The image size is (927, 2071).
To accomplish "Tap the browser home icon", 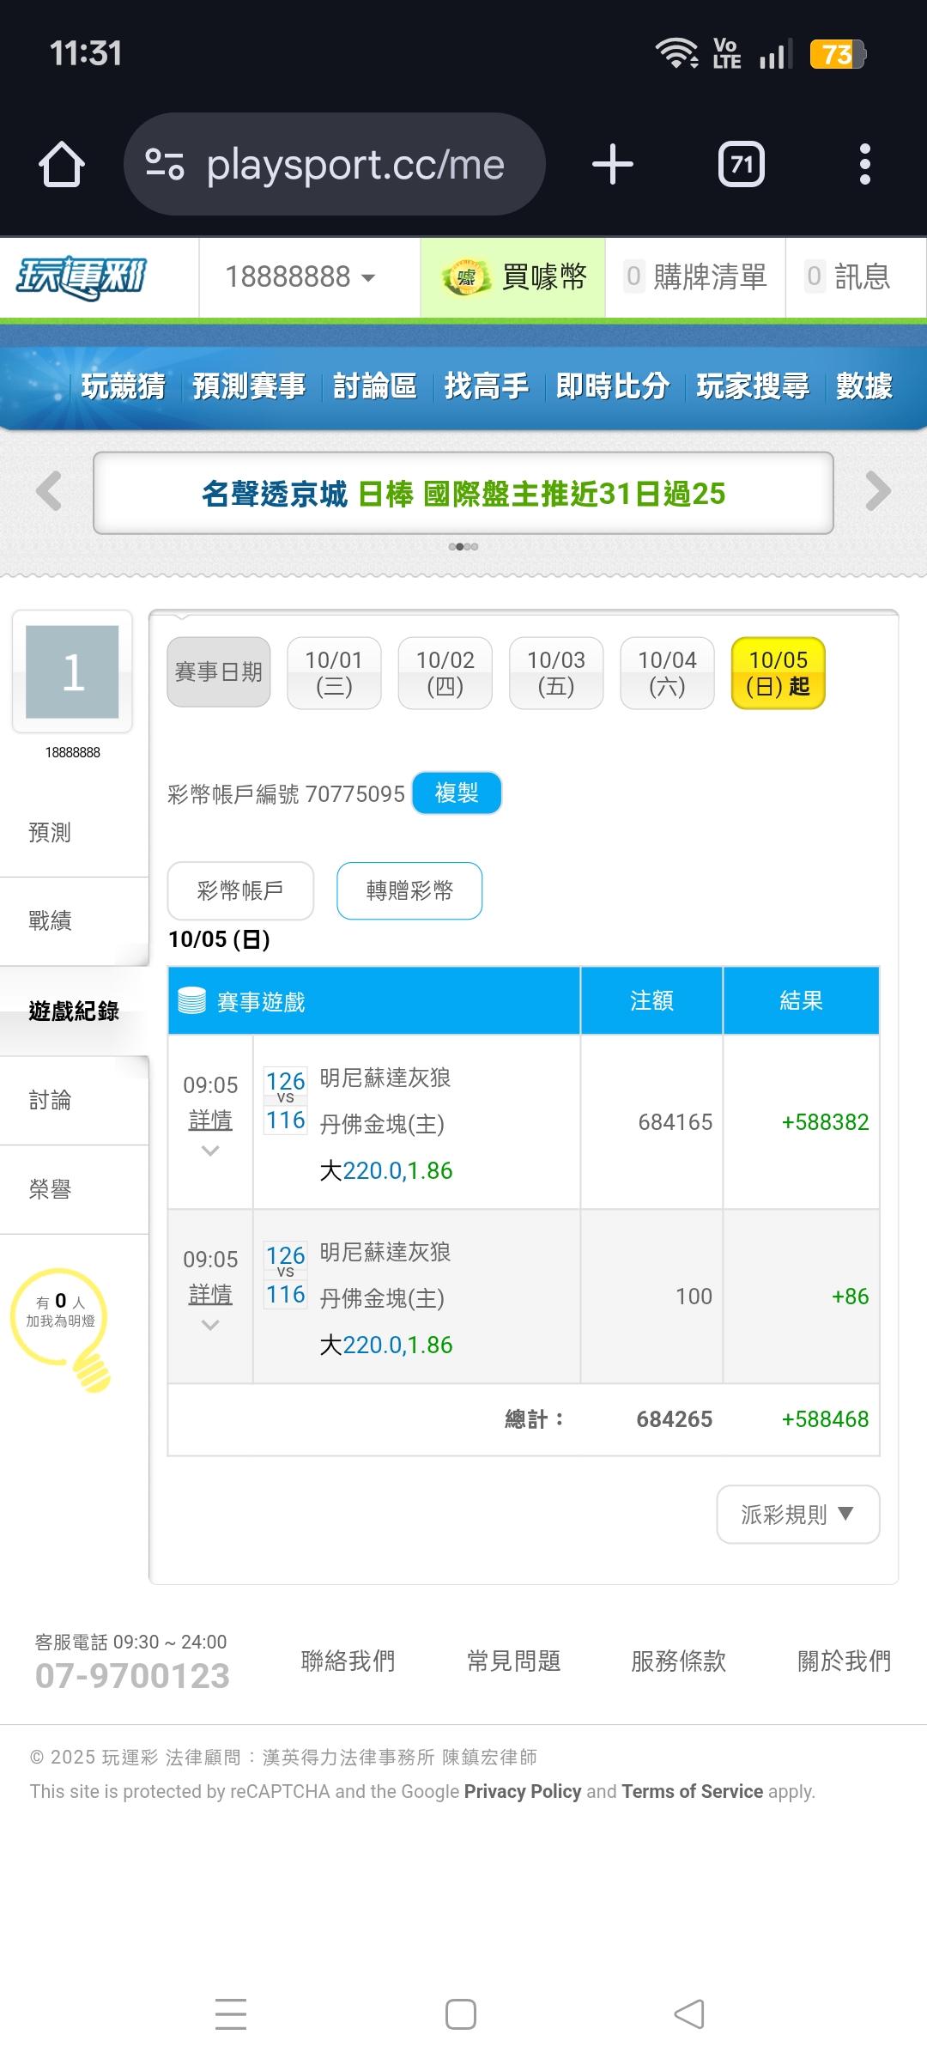I will point(62,164).
